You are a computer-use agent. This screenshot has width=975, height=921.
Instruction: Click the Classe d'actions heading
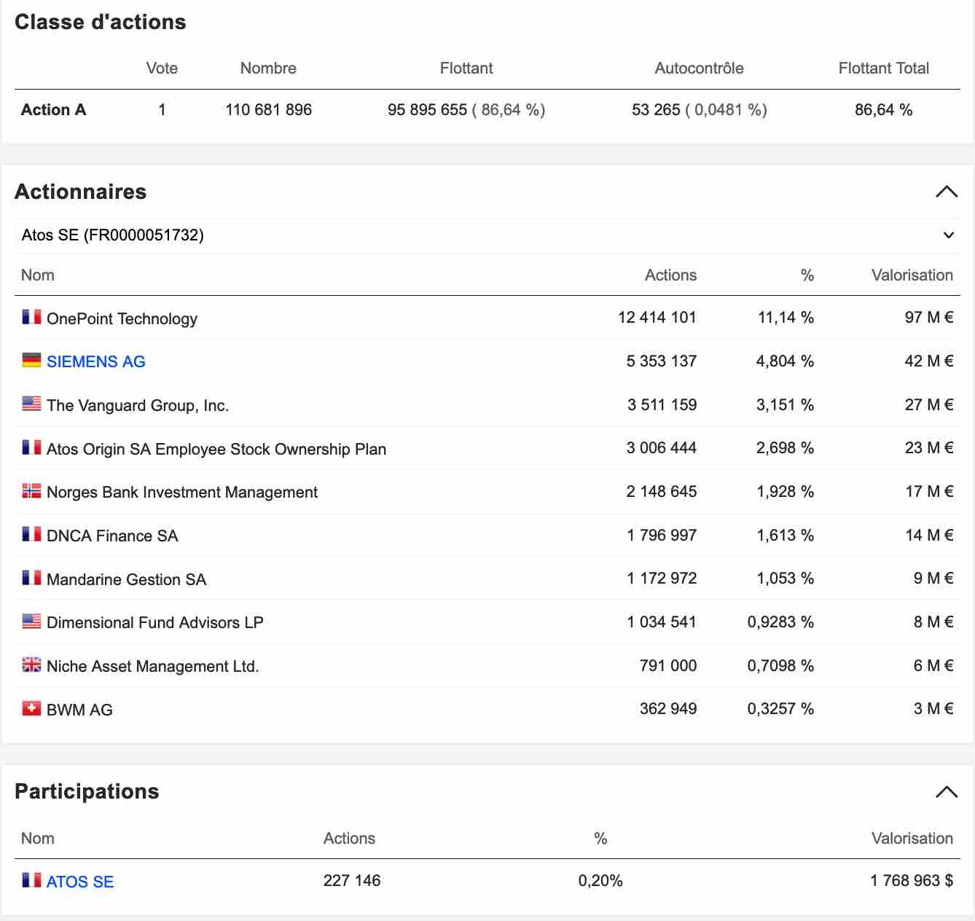point(101,22)
